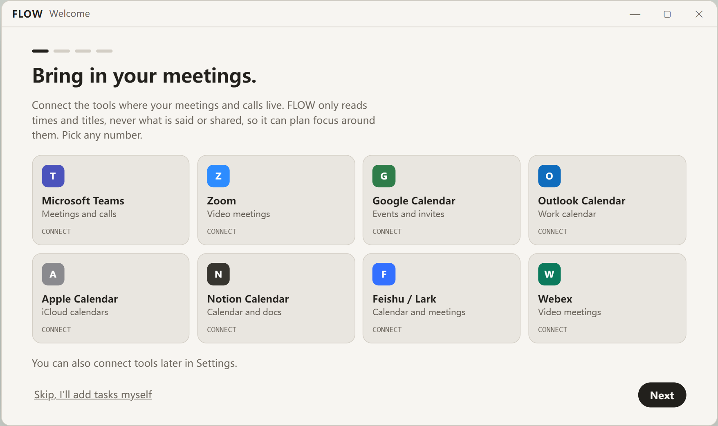The image size is (718, 426).
Task: Click the third progress step indicator
Action: click(x=83, y=51)
